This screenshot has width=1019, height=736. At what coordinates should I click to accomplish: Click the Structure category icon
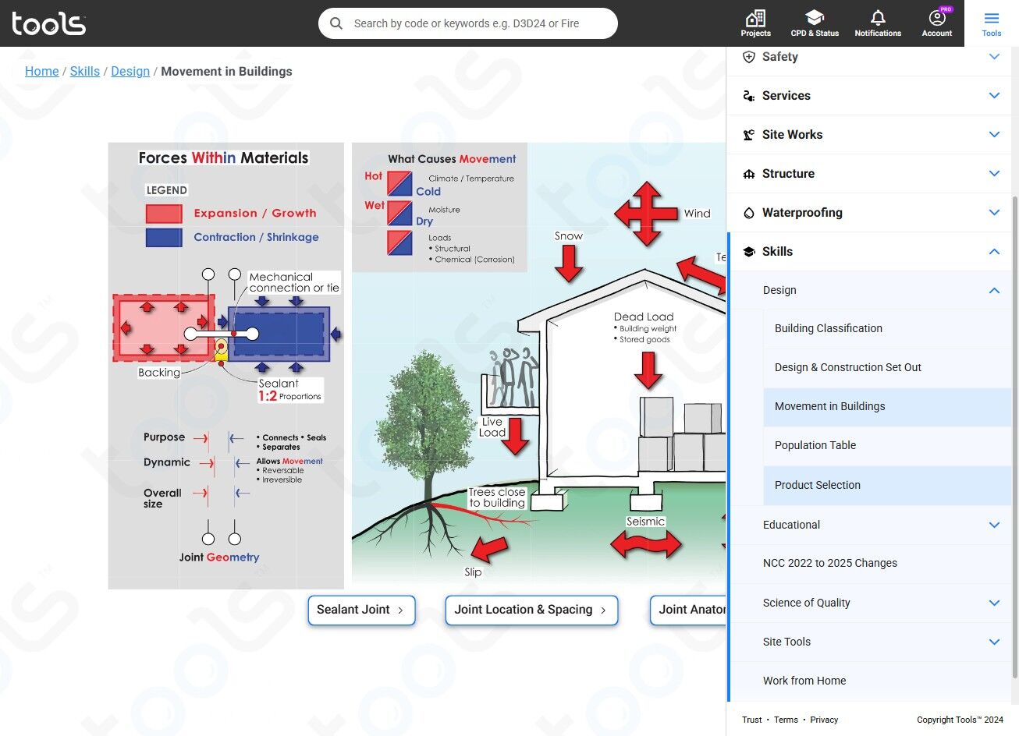tap(749, 174)
